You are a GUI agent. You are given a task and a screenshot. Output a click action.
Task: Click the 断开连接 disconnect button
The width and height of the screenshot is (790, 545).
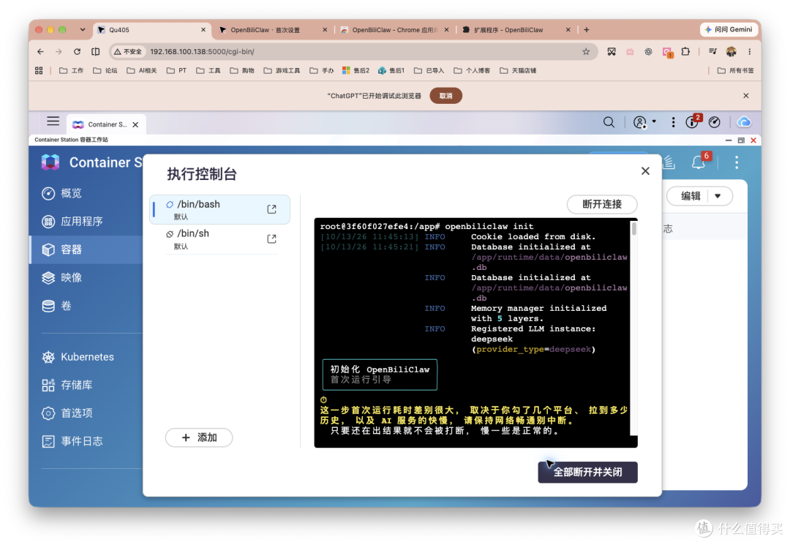pos(602,204)
